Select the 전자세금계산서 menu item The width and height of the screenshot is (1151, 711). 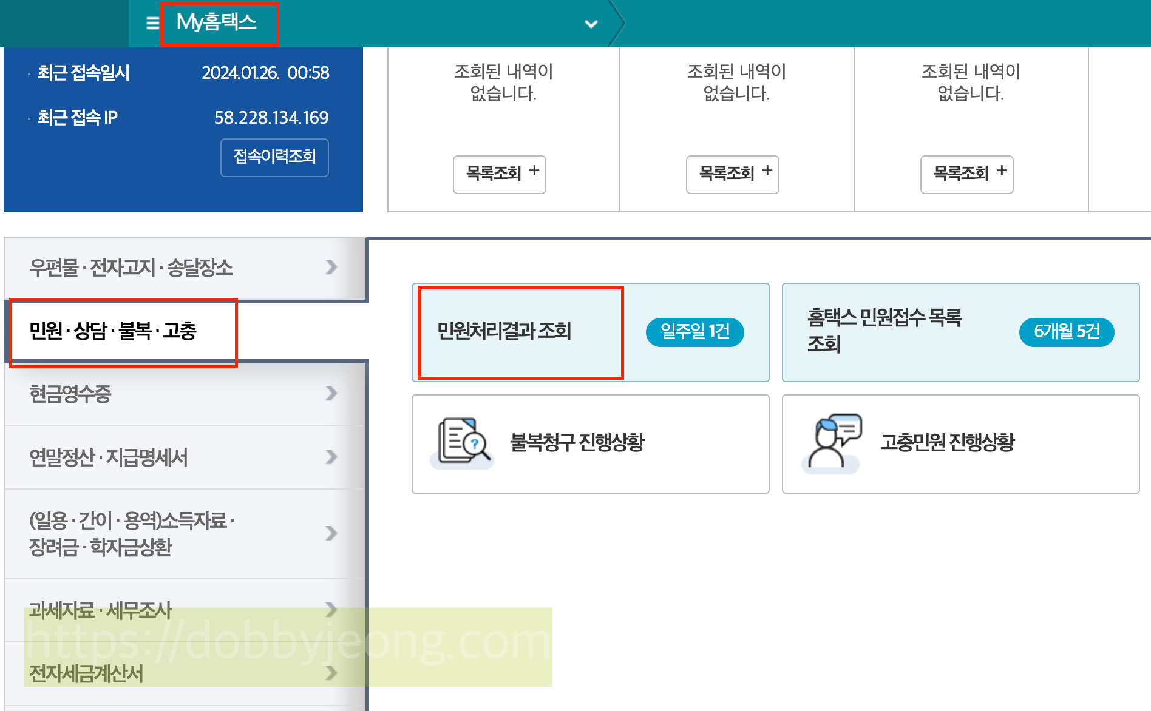(184, 673)
